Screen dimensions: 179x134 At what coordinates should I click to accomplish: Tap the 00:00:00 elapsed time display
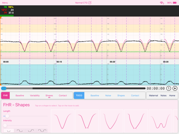155,88
